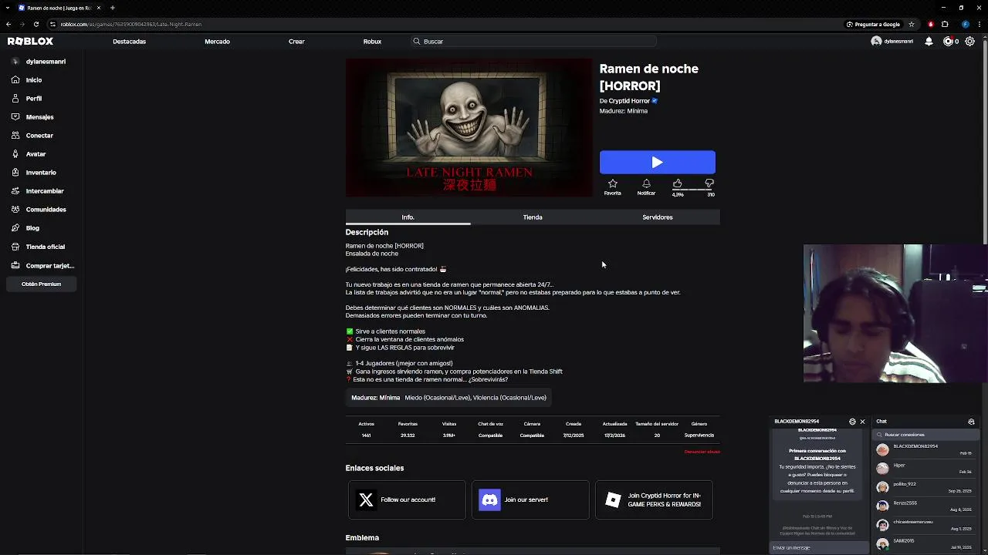The height and width of the screenshot is (555, 988).
Task: Click Obtén Premium button
Action: [x=41, y=284]
